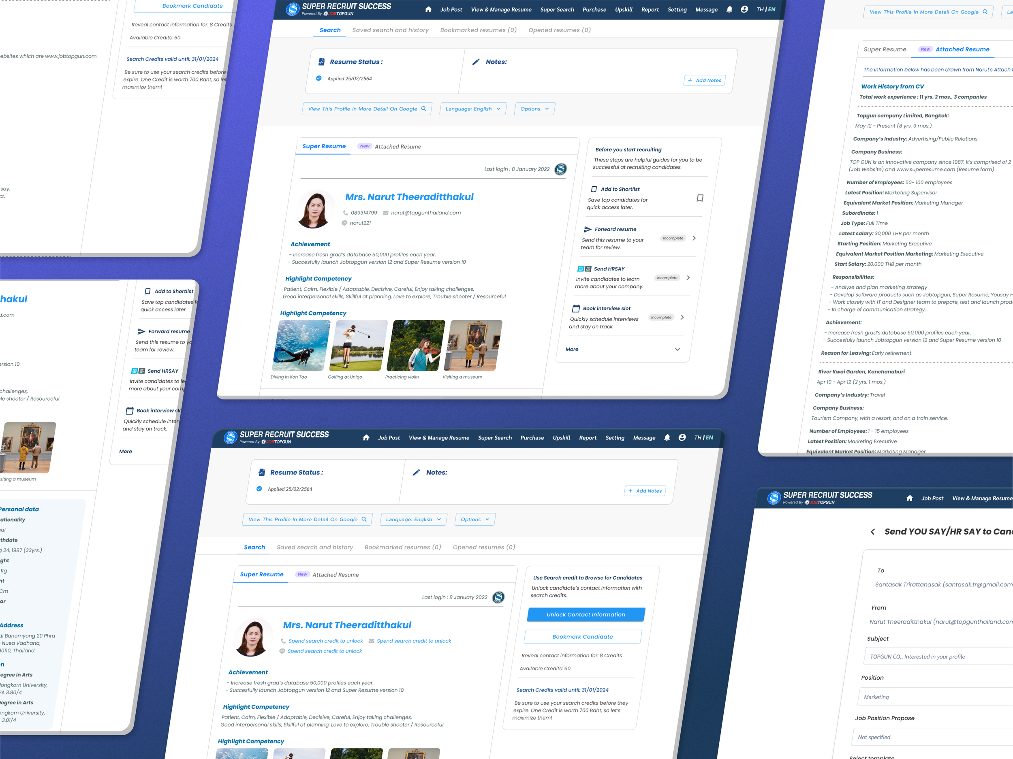Screen dimensions: 1013x759
Task: Click the phone icon next to 089314799
Action: point(345,213)
